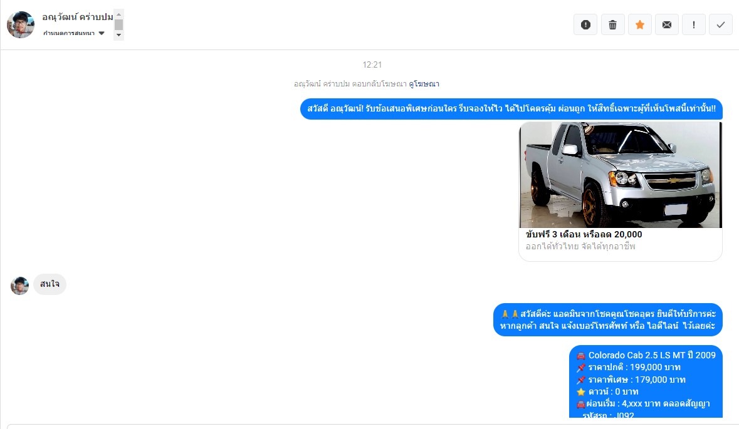The width and height of the screenshot is (739, 429).
Task: Click the customer avatar beside สนใจ message
Action: click(20, 286)
